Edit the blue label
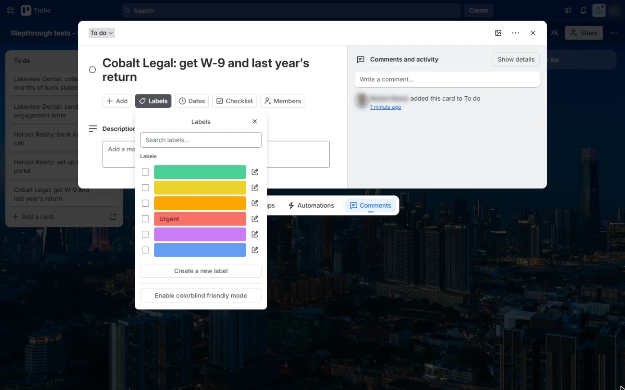 tap(255, 250)
